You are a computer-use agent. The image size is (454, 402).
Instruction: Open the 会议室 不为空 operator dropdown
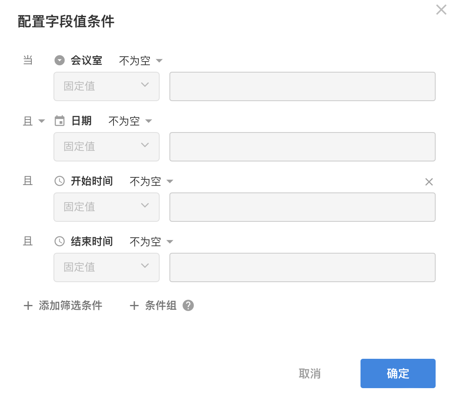(x=140, y=61)
